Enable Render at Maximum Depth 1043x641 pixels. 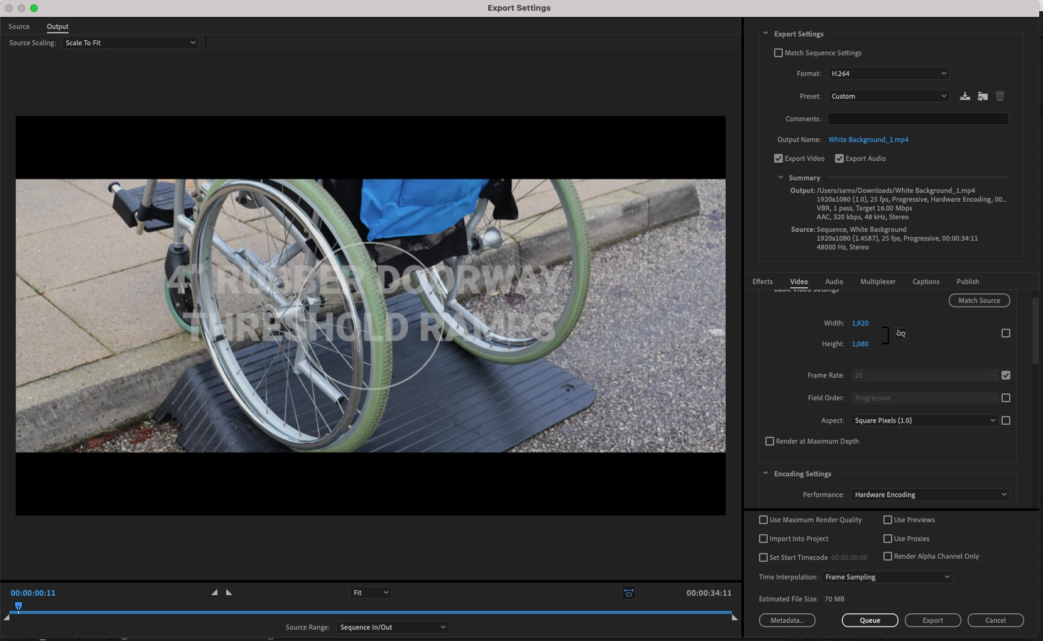pos(770,441)
